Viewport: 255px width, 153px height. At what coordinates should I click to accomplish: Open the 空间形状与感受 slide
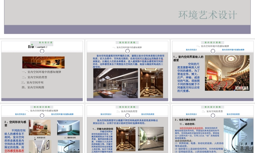tap(42, 129)
